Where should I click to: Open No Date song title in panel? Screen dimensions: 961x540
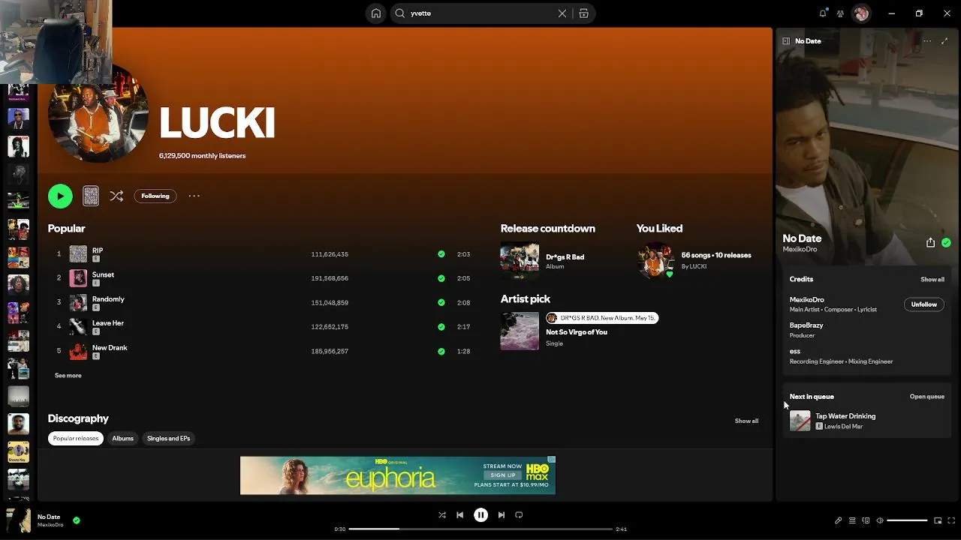click(x=802, y=238)
